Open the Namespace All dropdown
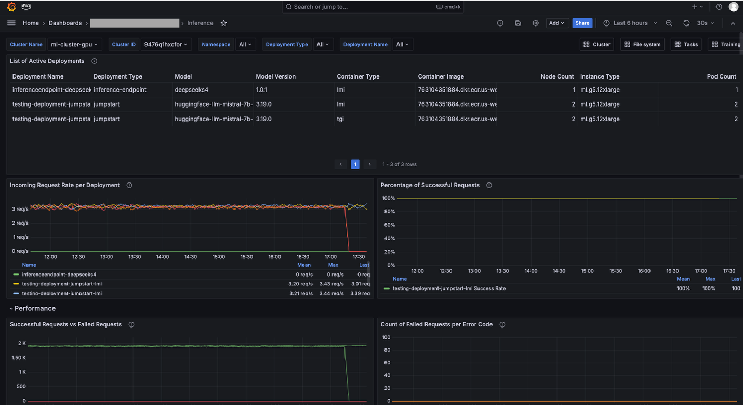 click(x=245, y=45)
